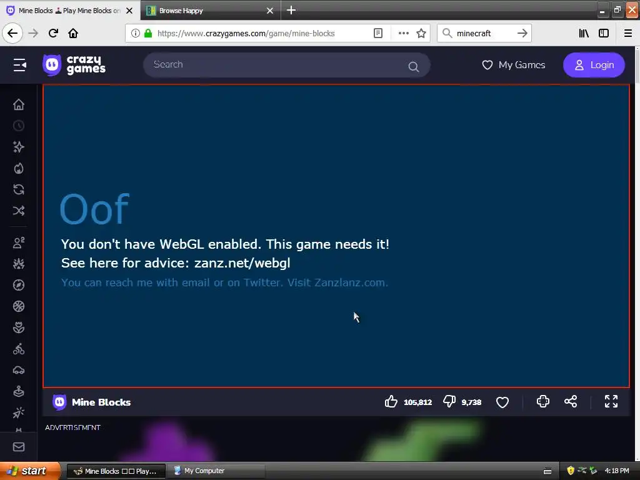Add Mine Blocks to favorites heart

point(502,402)
